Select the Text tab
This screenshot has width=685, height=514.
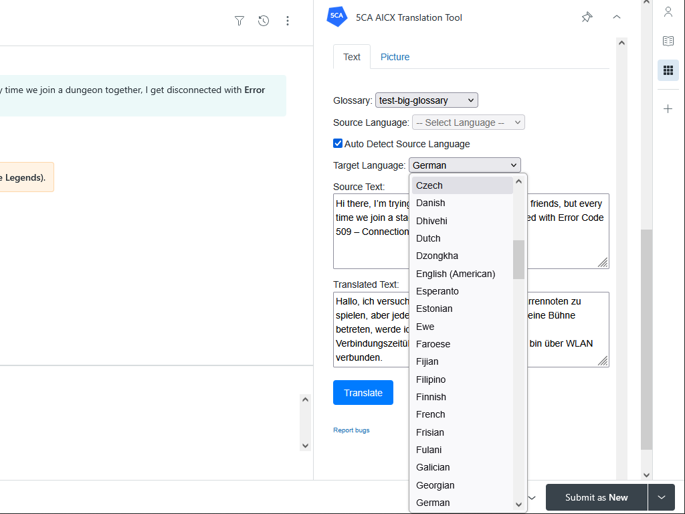point(351,57)
